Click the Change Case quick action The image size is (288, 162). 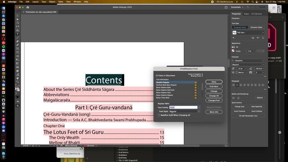pos(239,107)
